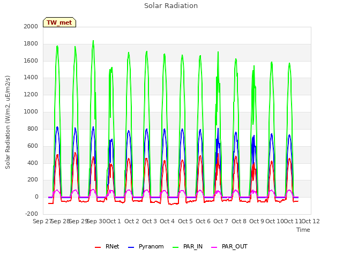Click the 0 y-axis tick label
Screen dimensions: 343x257
click(36, 196)
